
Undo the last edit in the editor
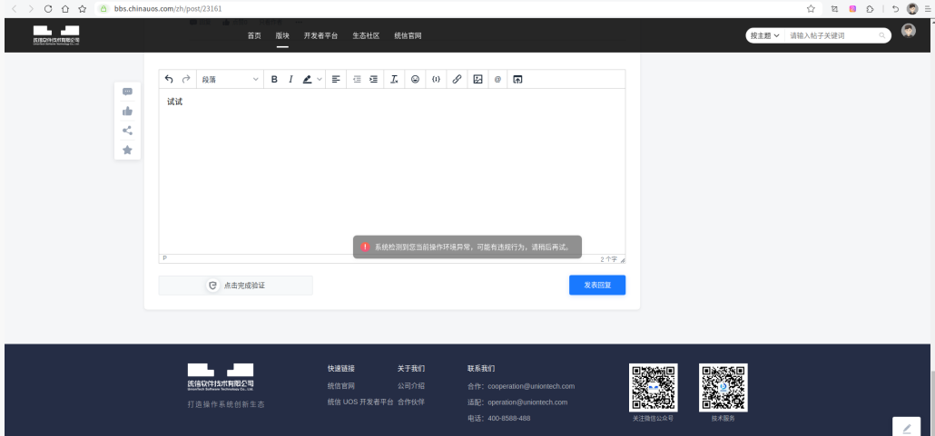(169, 79)
